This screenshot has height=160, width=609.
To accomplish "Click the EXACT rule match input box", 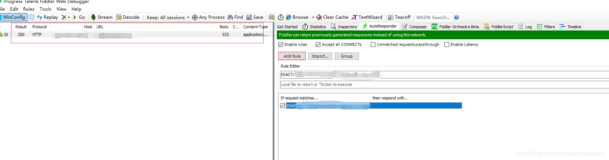I will coord(444,74).
